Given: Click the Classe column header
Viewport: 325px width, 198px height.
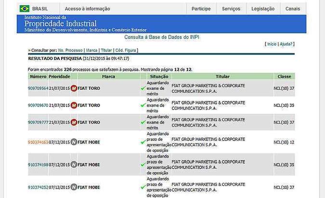Looking at the screenshot, I should (x=285, y=76).
